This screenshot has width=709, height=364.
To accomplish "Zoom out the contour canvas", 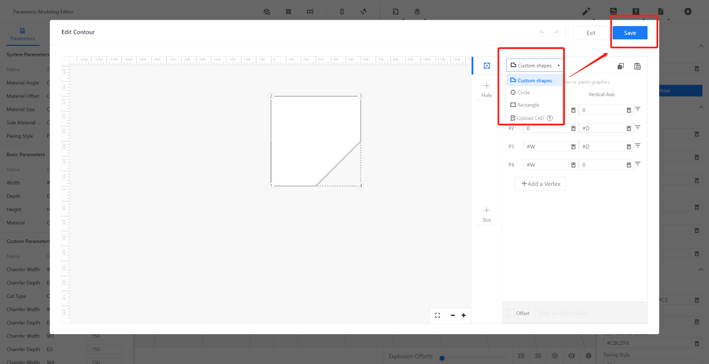I will [x=452, y=315].
